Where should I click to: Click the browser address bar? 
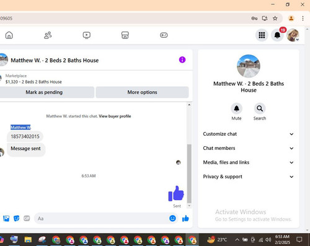click(124, 19)
